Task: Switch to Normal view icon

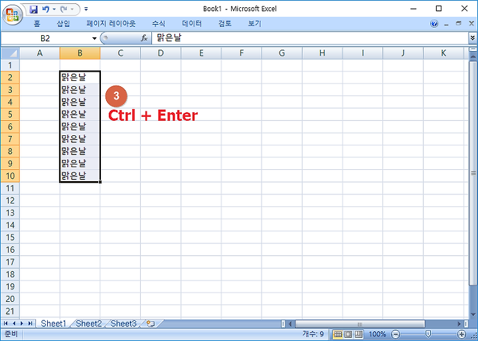Action: tap(338, 334)
